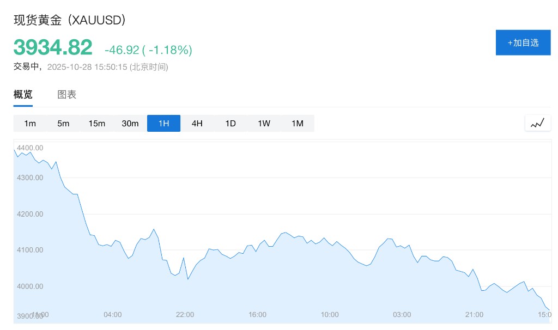
Task: Click the 10:00 time axis marker
Action: [330, 314]
